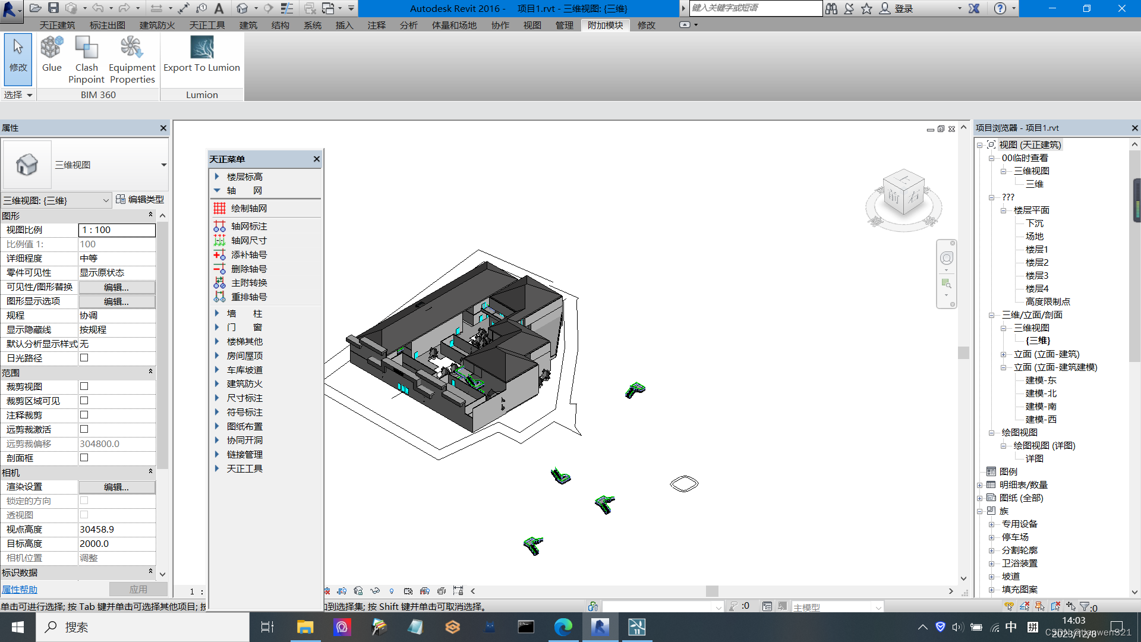Collapse the 楼层平面 tree node
This screenshot has width=1141, height=642.
[1003, 210]
